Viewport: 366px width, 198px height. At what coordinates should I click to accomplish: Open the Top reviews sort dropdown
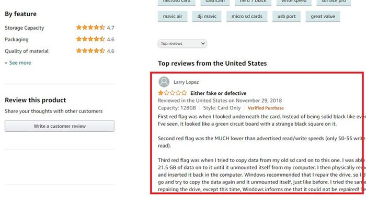click(182, 44)
